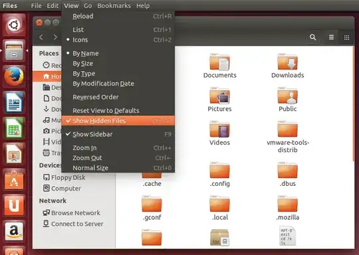Close the open View menu

71,5
